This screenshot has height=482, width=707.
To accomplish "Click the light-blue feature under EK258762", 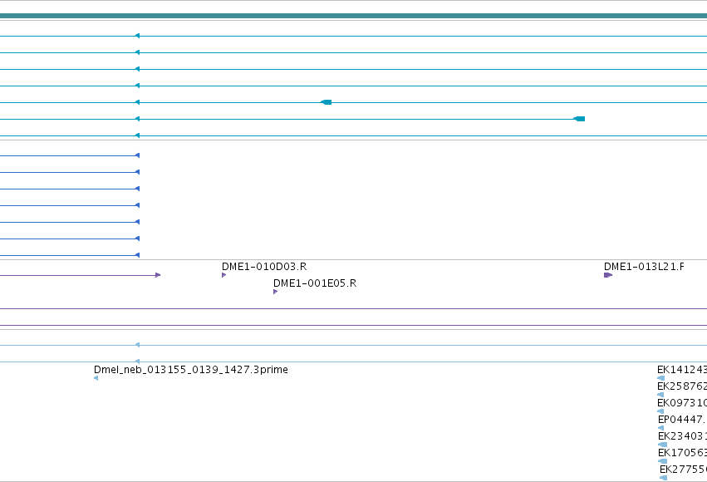I will [660, 395].
